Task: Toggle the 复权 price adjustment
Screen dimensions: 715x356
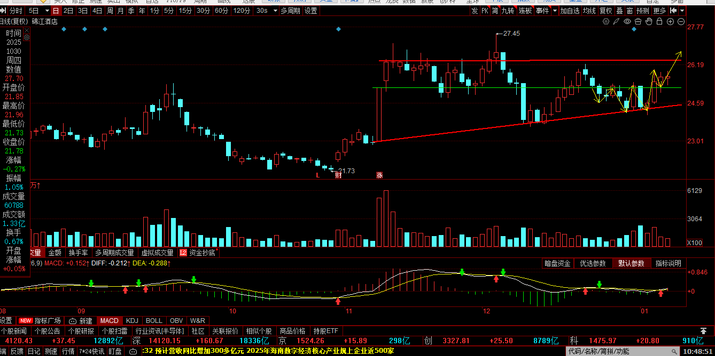Action: pos(605,11)
